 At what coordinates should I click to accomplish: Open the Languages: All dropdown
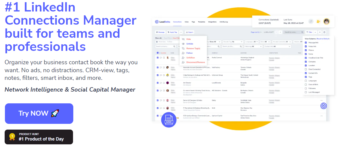pos(252,42)
